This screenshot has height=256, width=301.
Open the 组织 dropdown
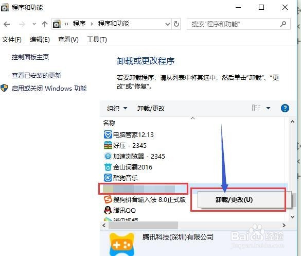tap(117, 108)
